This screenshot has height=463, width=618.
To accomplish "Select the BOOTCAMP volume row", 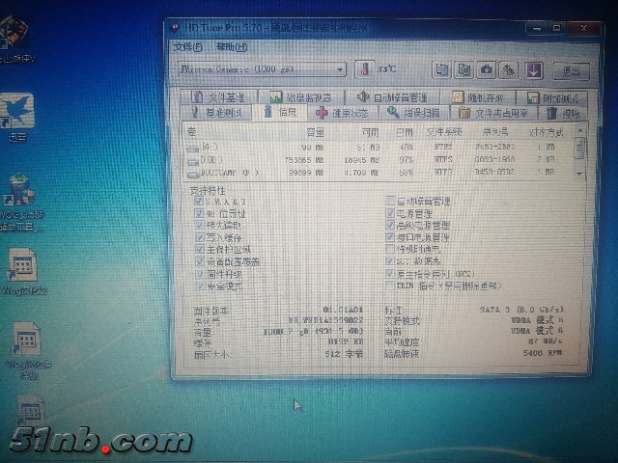I will coord(380,173).
